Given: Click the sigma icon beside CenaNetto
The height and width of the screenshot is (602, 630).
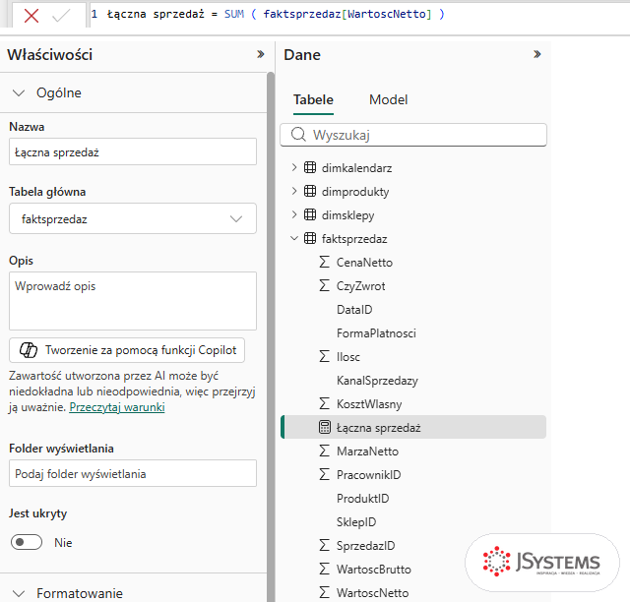Looking at the screenshot, I should tap(324, 262).
